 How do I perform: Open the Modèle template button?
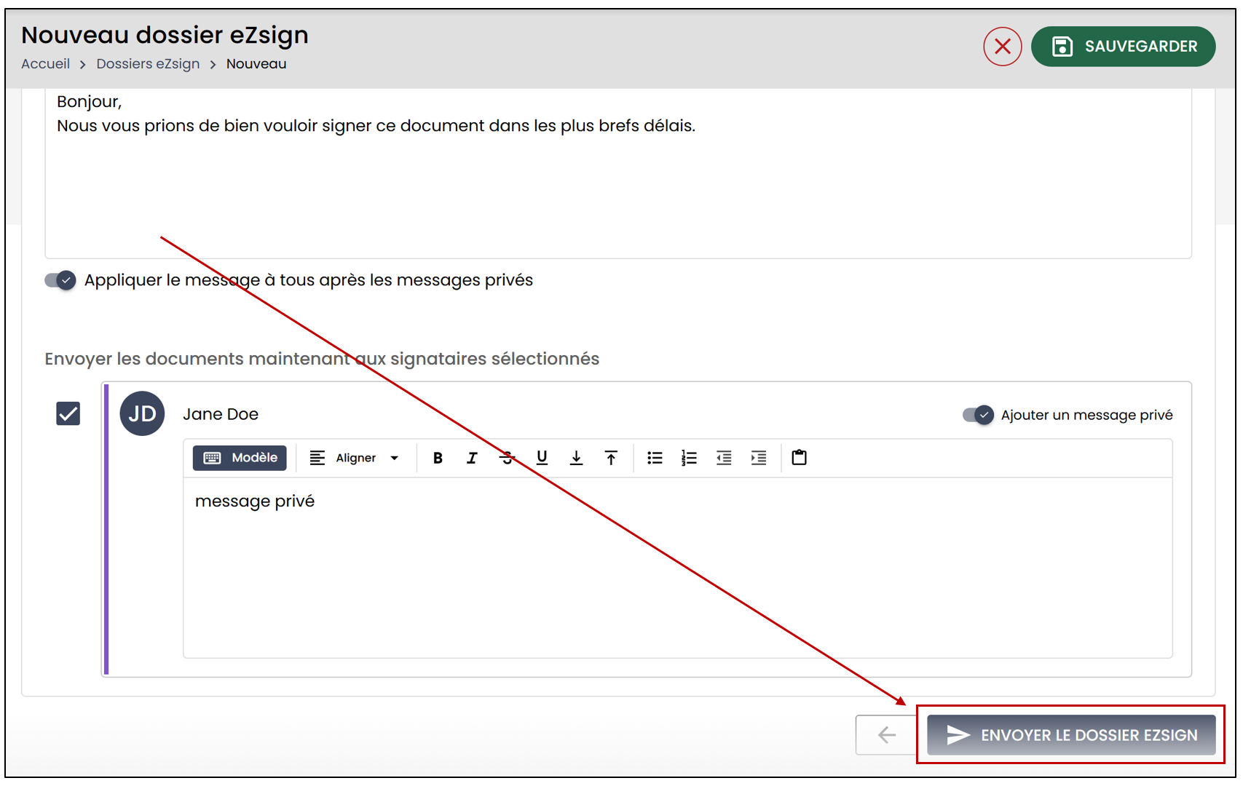(240, 458)
